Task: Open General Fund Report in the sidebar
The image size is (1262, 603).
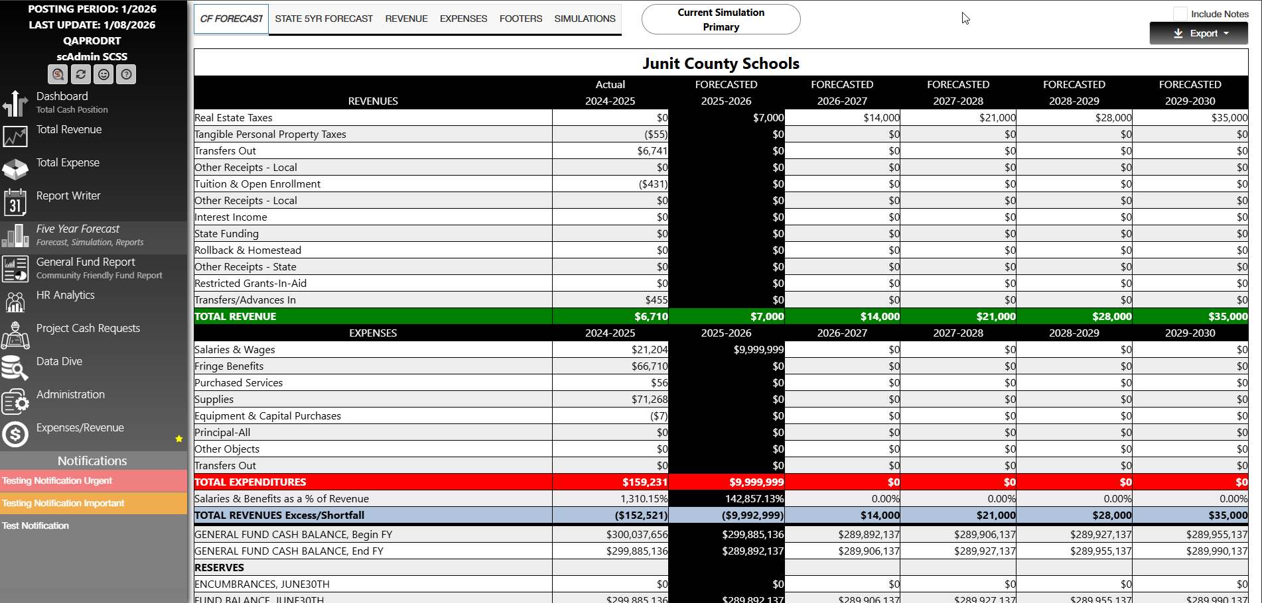Action: 86,262
